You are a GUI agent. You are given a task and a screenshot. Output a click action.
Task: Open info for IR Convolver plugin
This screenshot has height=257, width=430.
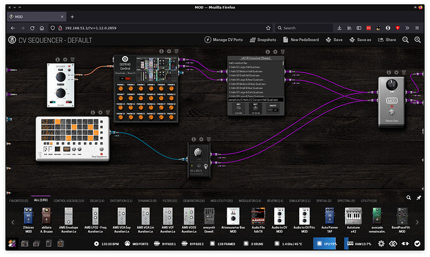267,52
